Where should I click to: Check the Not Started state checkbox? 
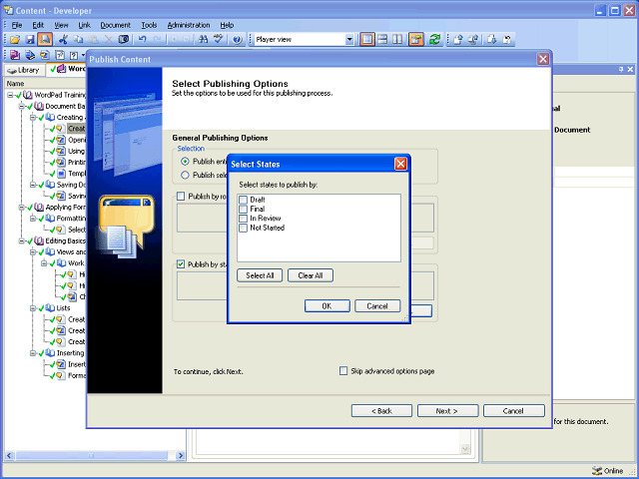[x=243, y=228]
